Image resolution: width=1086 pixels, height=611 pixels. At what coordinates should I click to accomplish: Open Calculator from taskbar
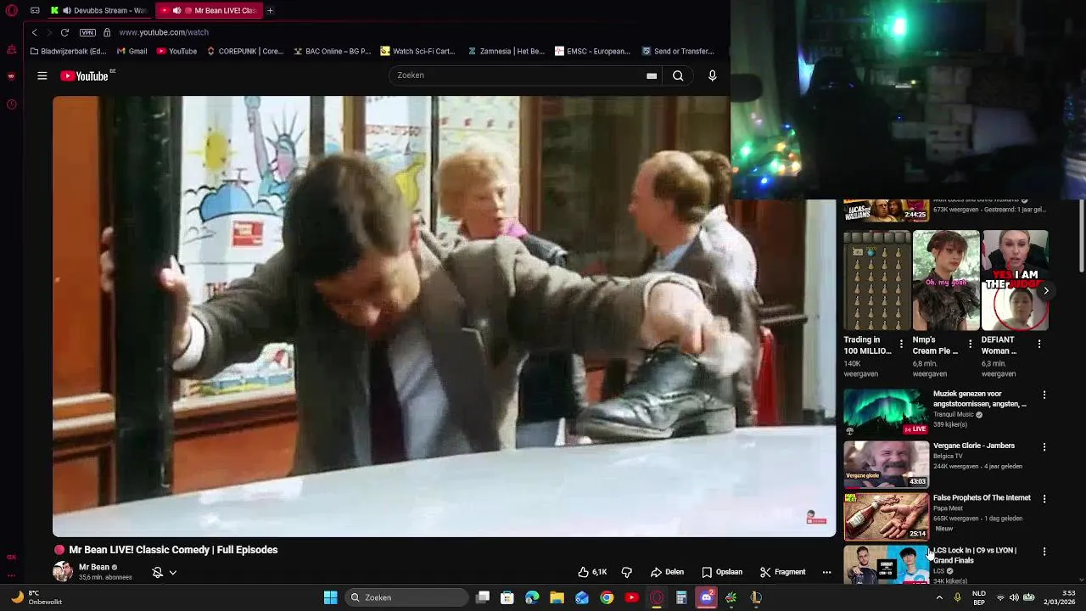point(681,597)
